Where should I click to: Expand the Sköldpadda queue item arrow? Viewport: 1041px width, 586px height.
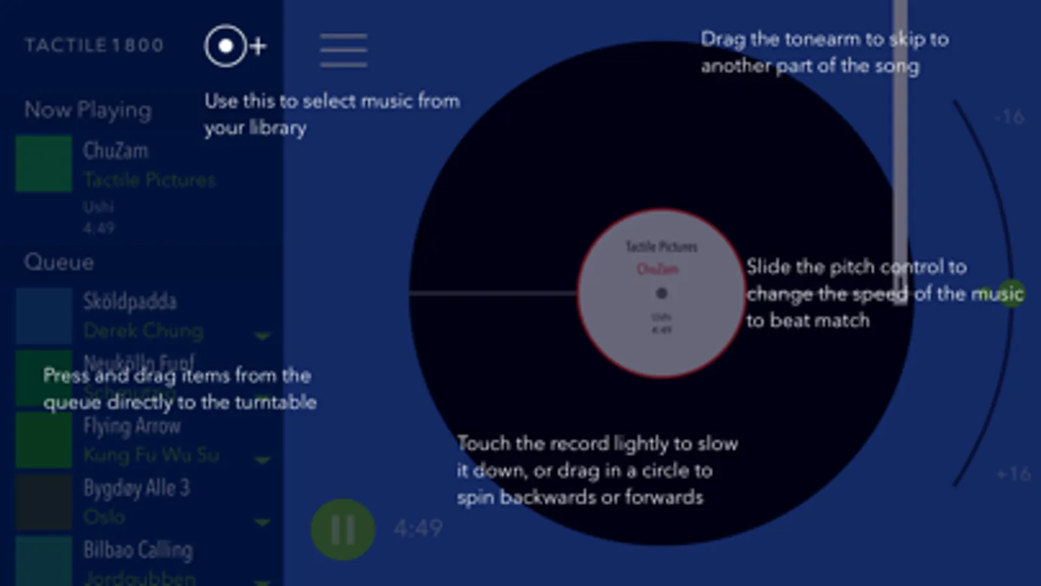(x=262, y=335)
